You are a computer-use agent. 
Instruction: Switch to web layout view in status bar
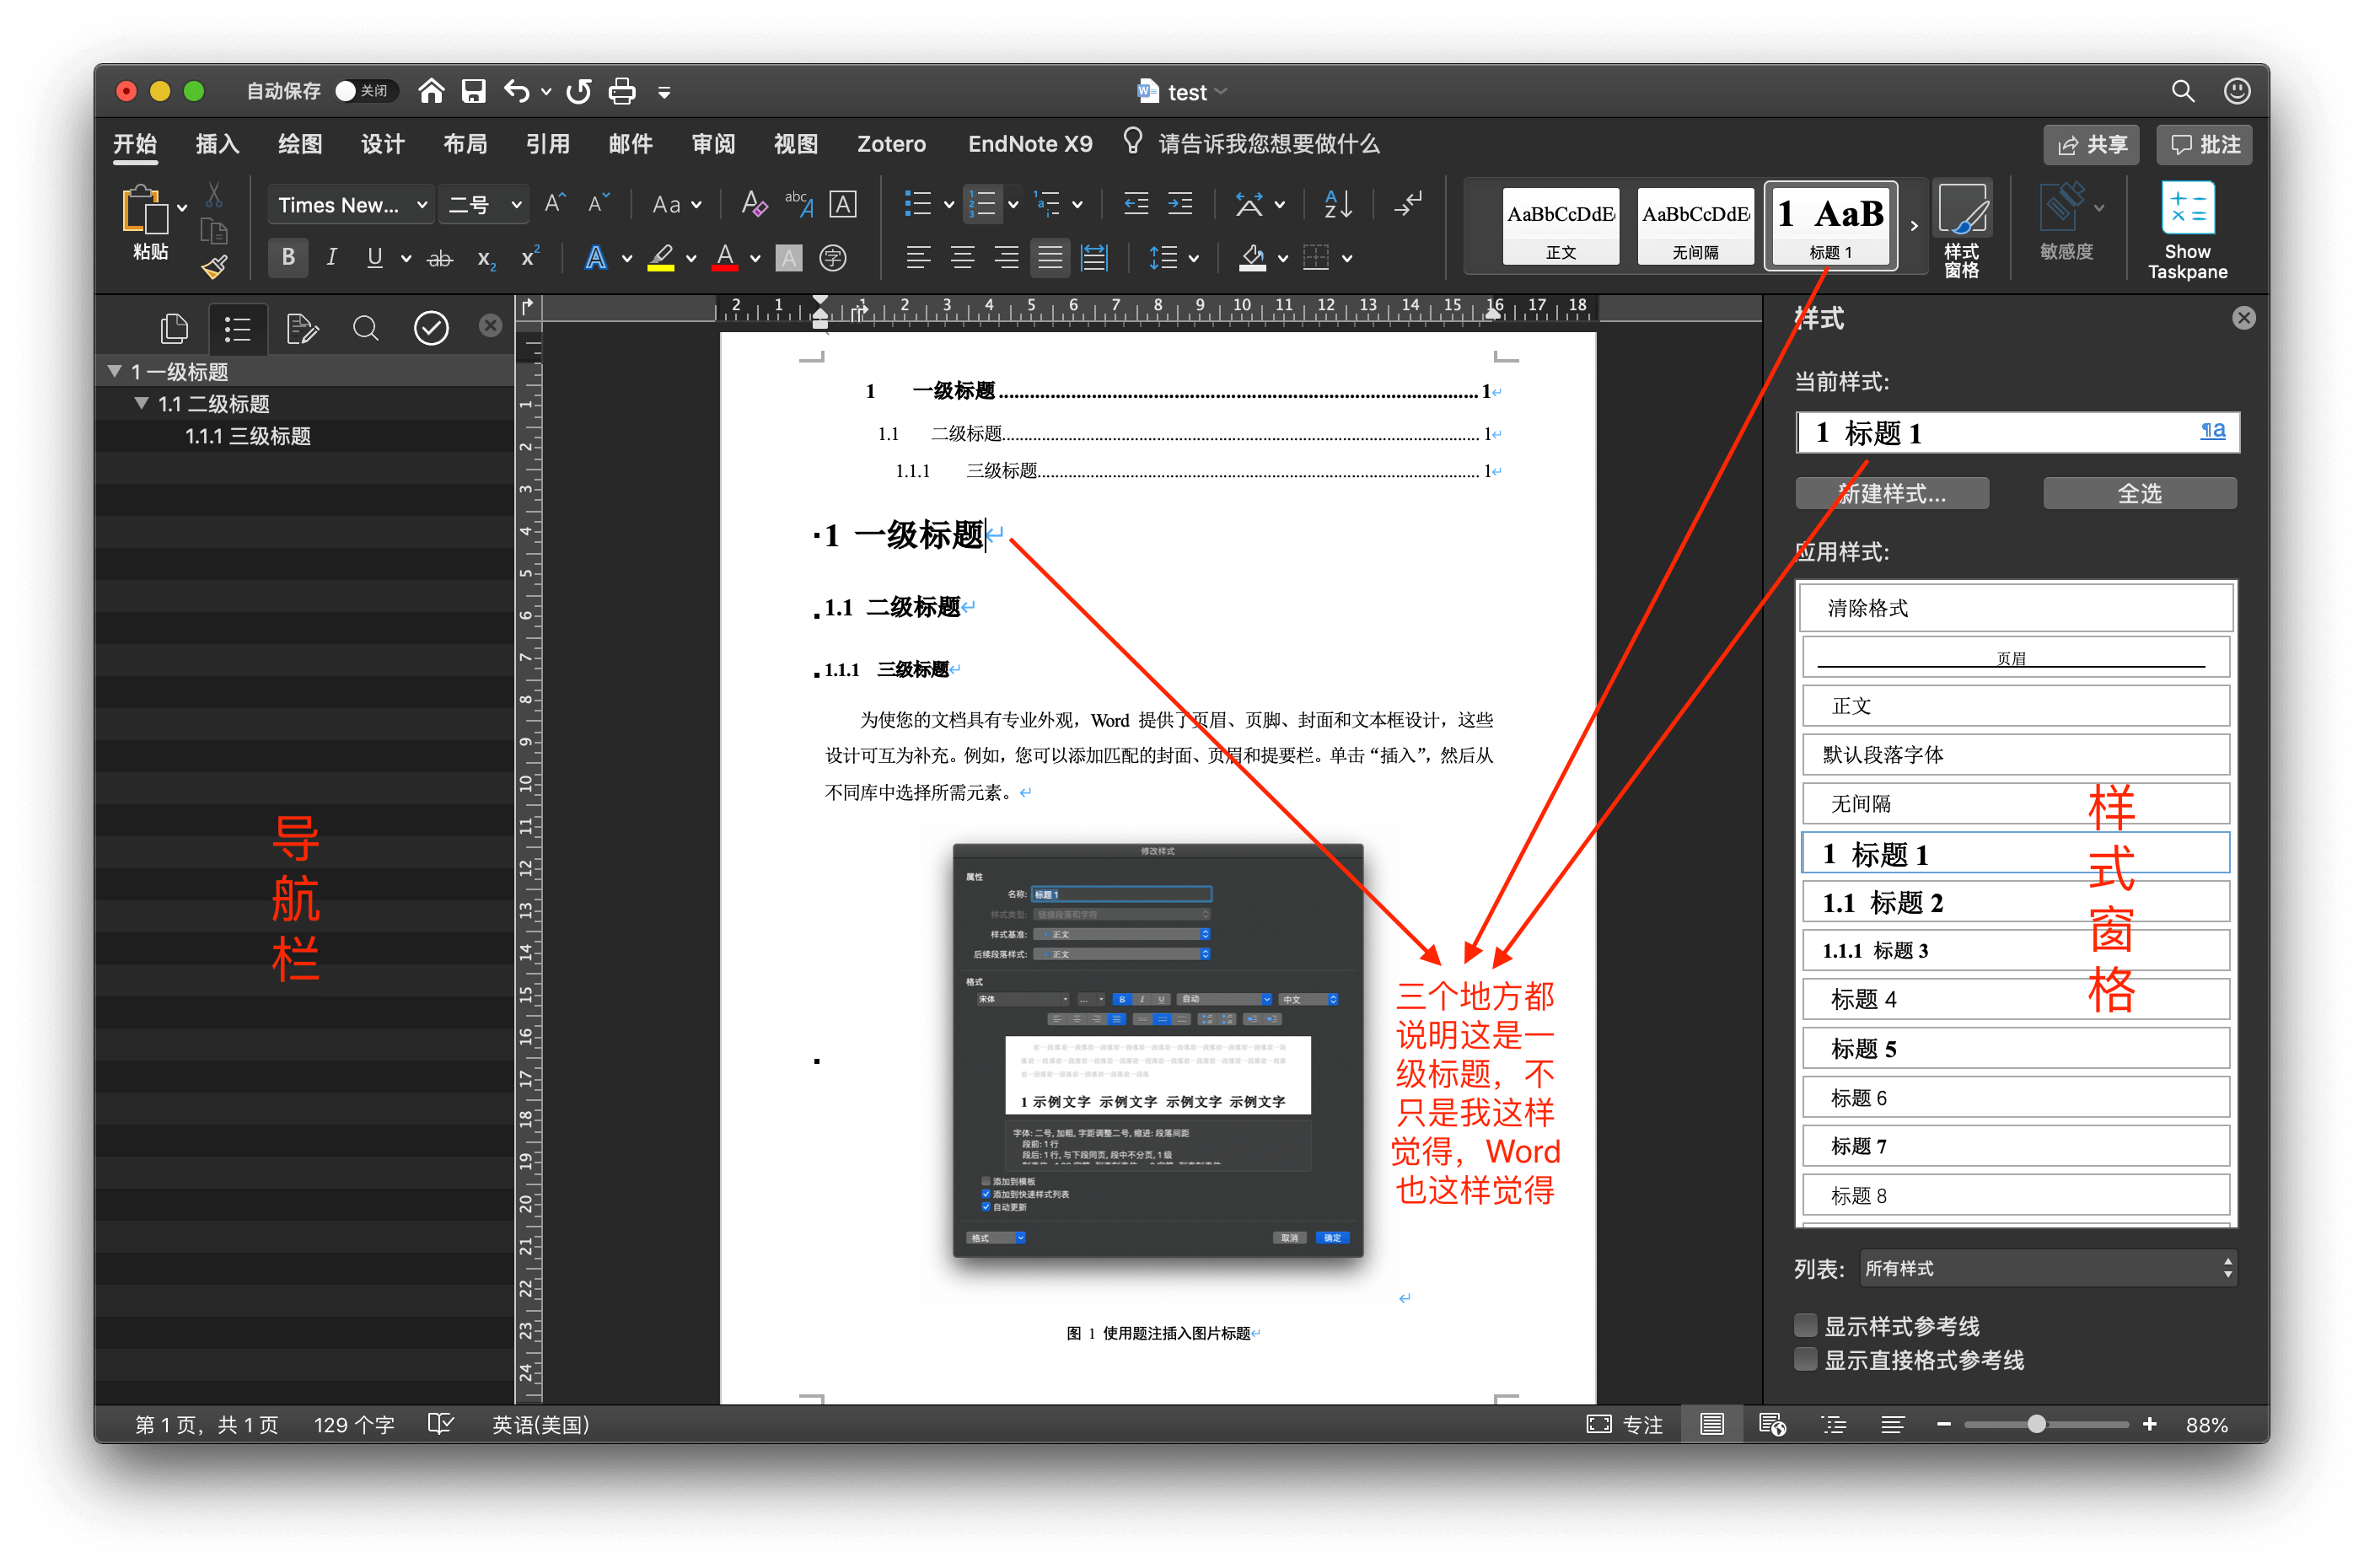1772,1424
